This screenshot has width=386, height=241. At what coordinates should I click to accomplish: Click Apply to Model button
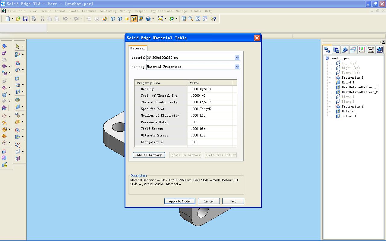coord(180,201)
